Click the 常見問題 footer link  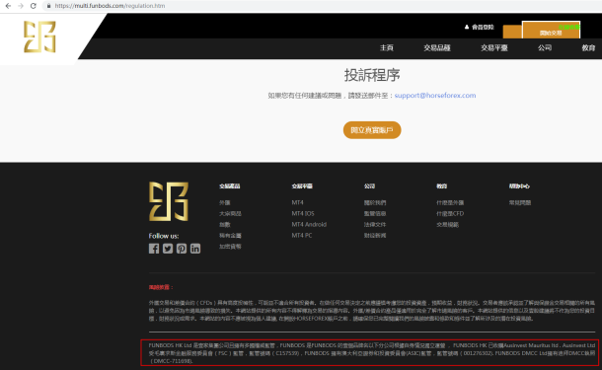(520, 202)
